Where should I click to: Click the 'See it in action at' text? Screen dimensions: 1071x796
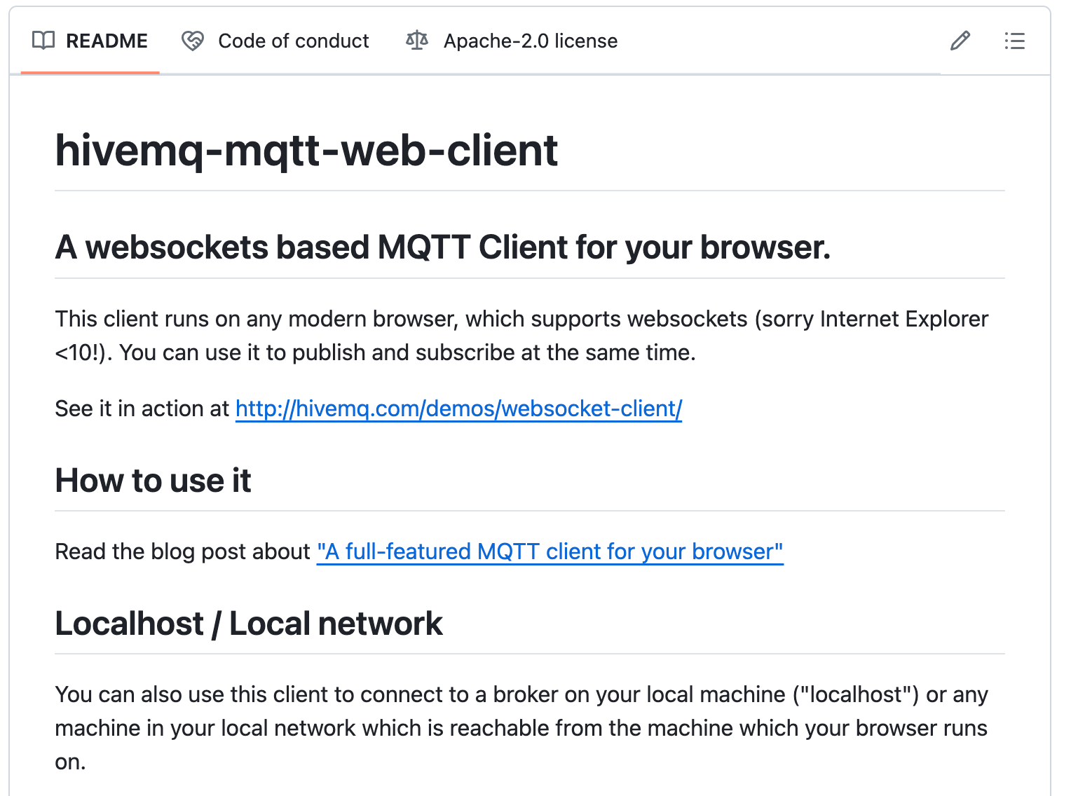click(x=142, y=409)
